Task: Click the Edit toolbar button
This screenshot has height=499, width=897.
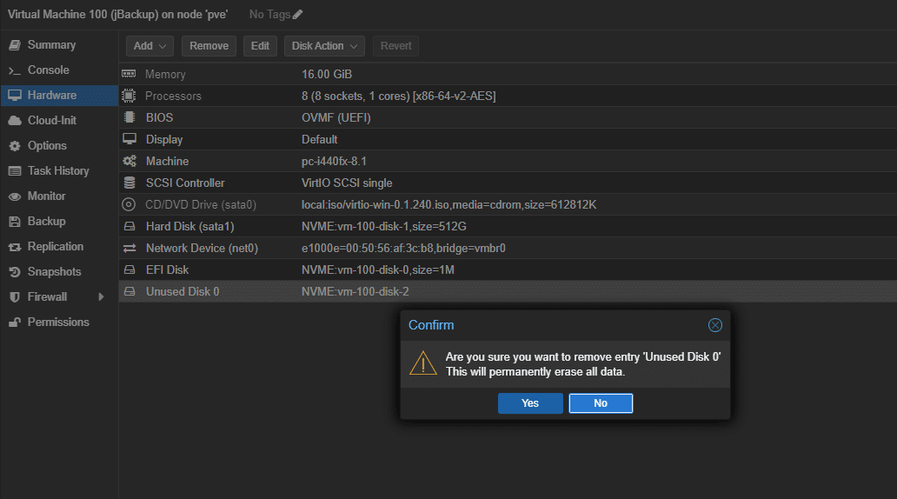Action: (x=260, y=46)
